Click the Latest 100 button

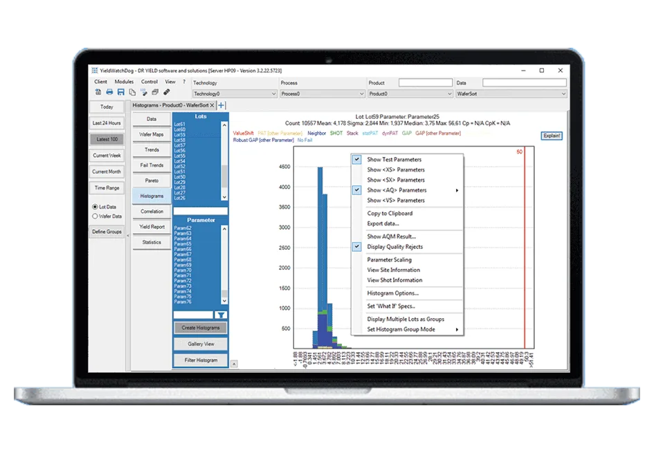click(x=107, y=140)
